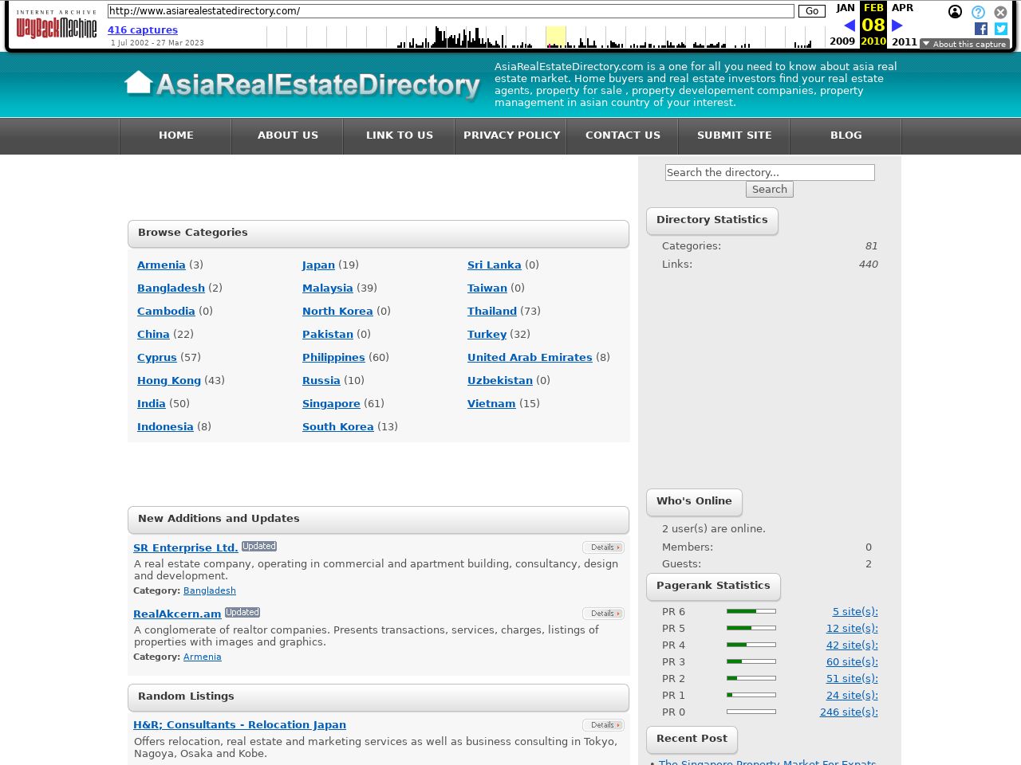Open the Contact Us menu item
Image resolution: width=1021 pixels, height=765 pixels.
pos(622,135)
